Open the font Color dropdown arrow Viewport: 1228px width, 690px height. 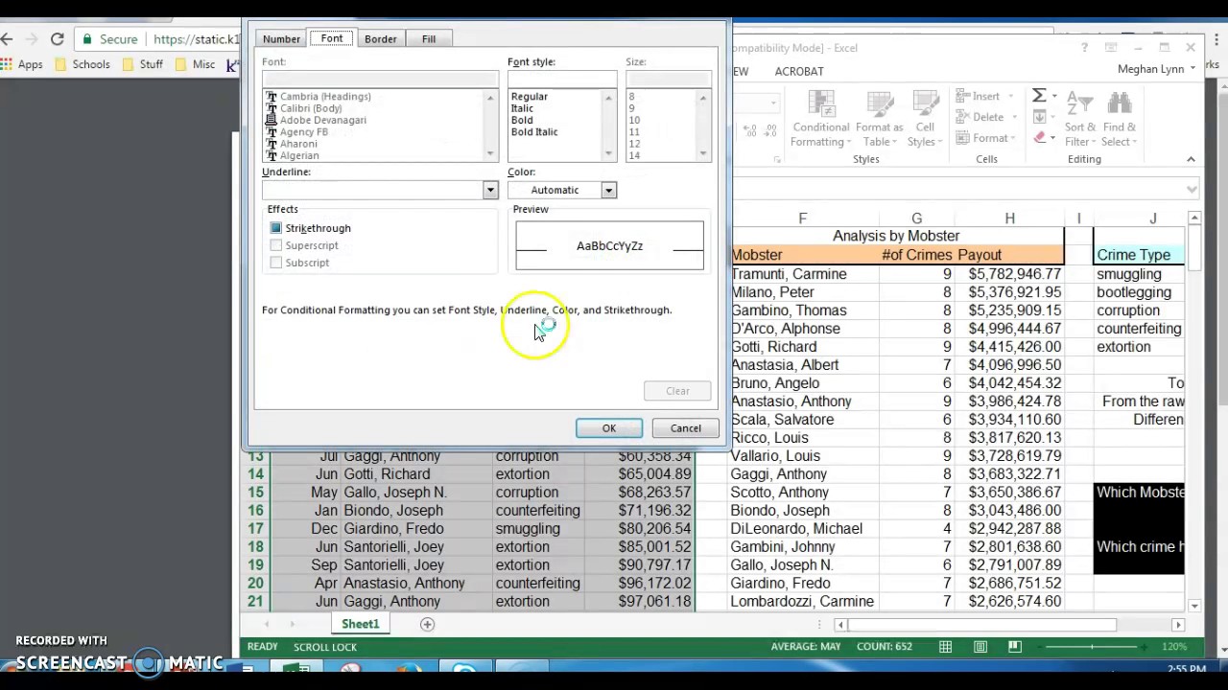coord(608,190)
